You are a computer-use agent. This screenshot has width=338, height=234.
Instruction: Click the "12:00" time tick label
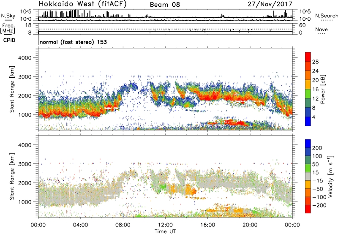[x=165, y=225]
